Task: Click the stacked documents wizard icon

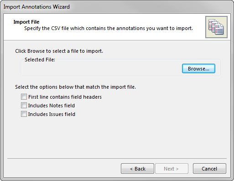Action: click(x=216, y=27)
